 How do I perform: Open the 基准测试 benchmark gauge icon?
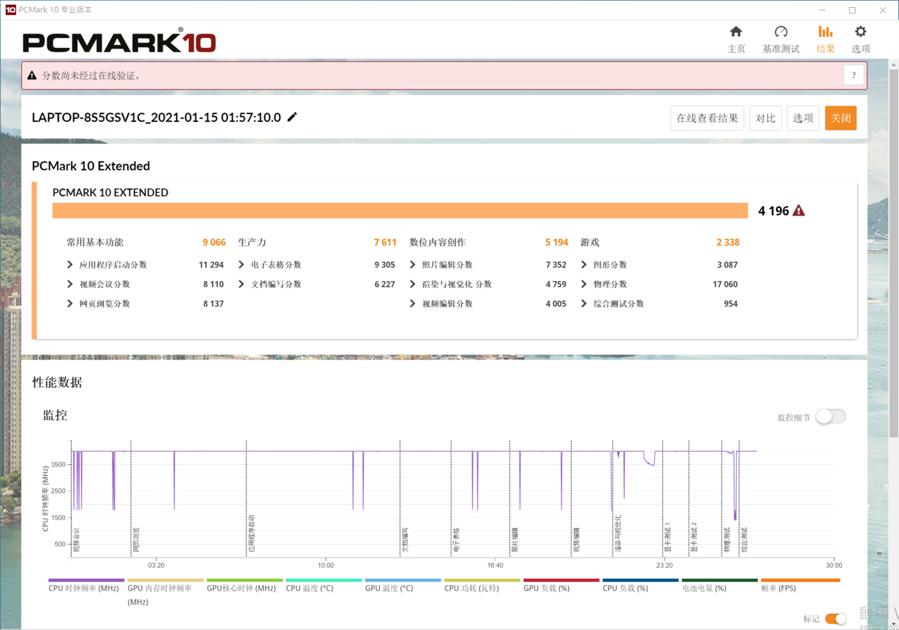tap(780, 32)
